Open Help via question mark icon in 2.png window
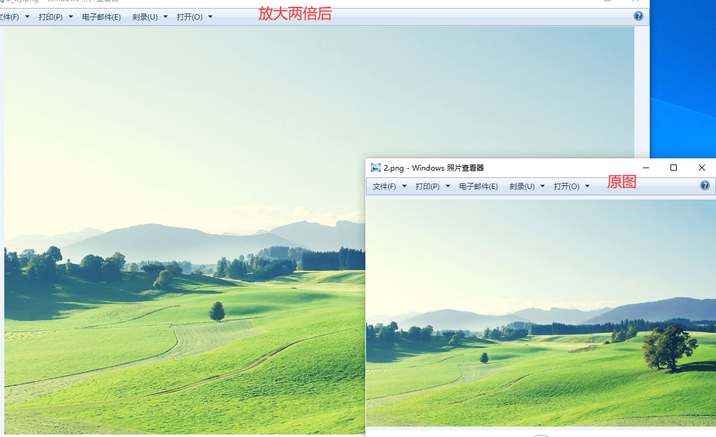 (704, 185)
